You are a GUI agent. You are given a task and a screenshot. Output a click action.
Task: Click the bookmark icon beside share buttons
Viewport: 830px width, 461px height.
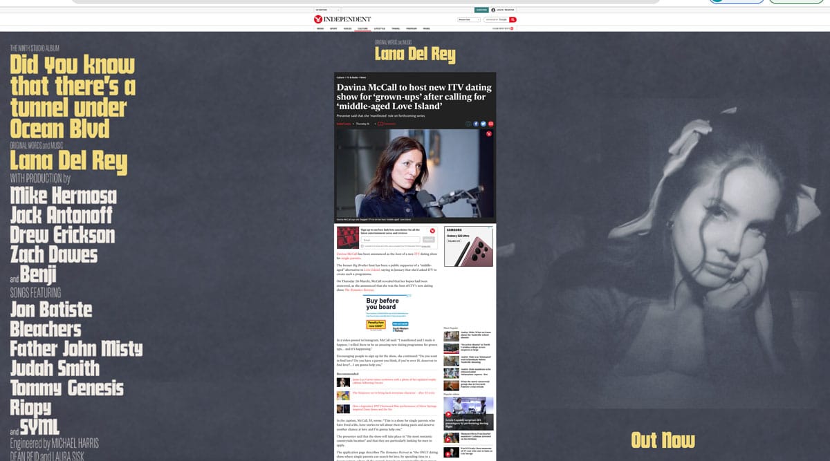(x=468, y=124)
